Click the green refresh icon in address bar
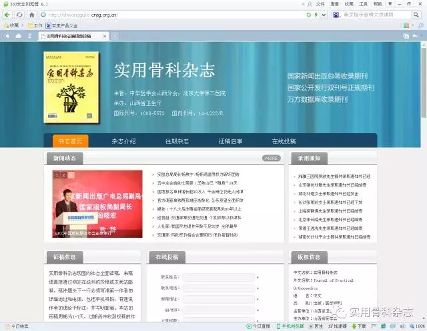427x331 pixels. pyautogui.click(x=308, y=15)
